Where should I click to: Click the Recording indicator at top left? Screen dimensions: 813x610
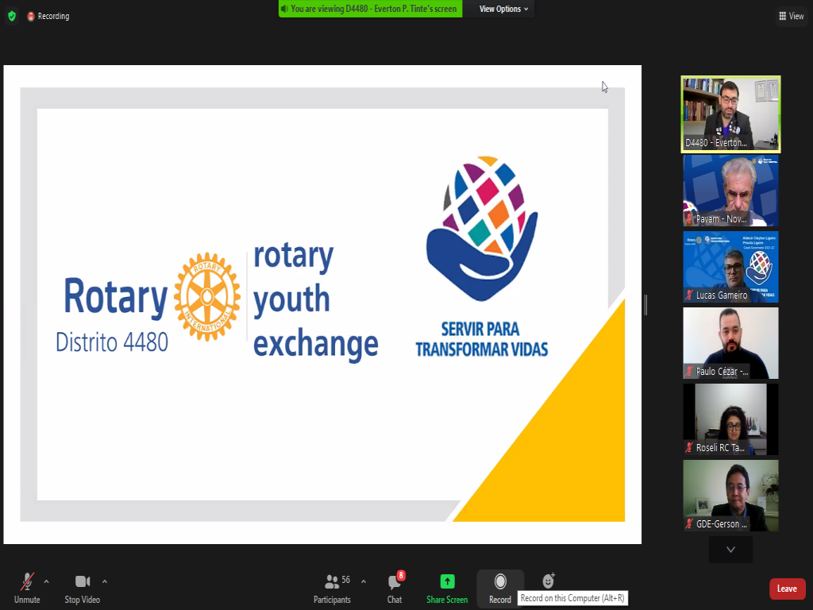point(48,16)
